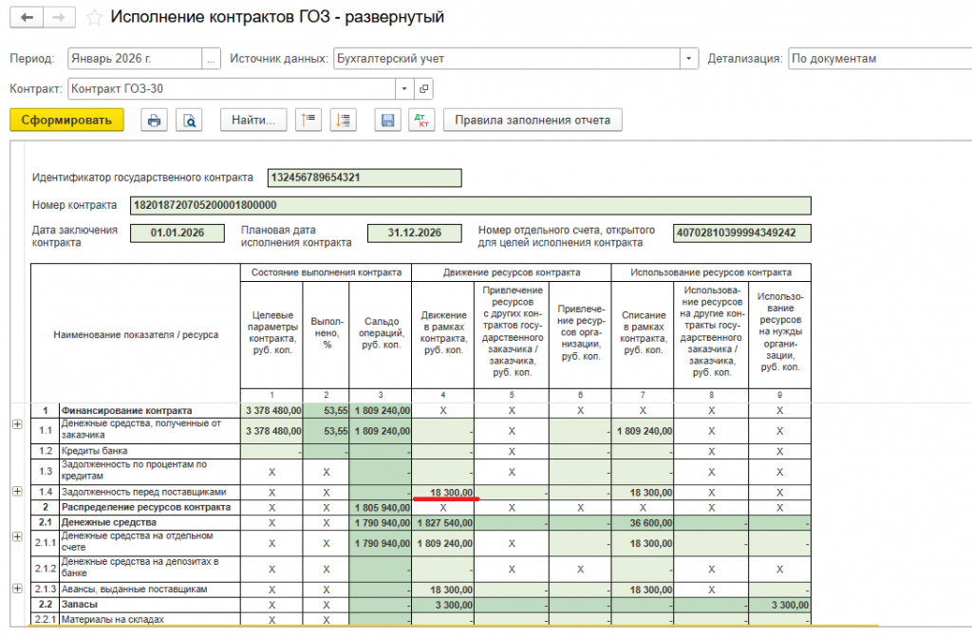972x637 pixels.
Task: Click row label Финансирование контракта
Action: (x=126, y=411)
